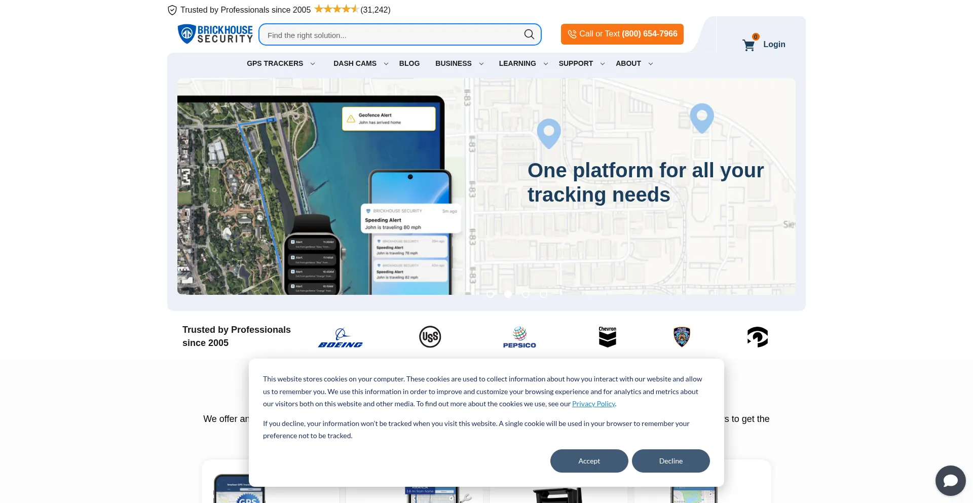This screenshot has height=503, width=973.
Task: Click the star rating icons
Action: [336, 9]
